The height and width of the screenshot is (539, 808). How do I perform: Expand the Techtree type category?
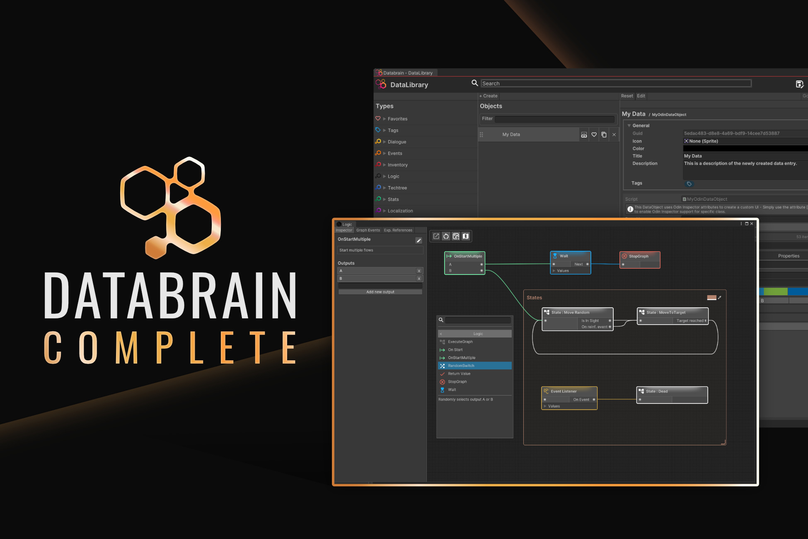coord(385,188)
